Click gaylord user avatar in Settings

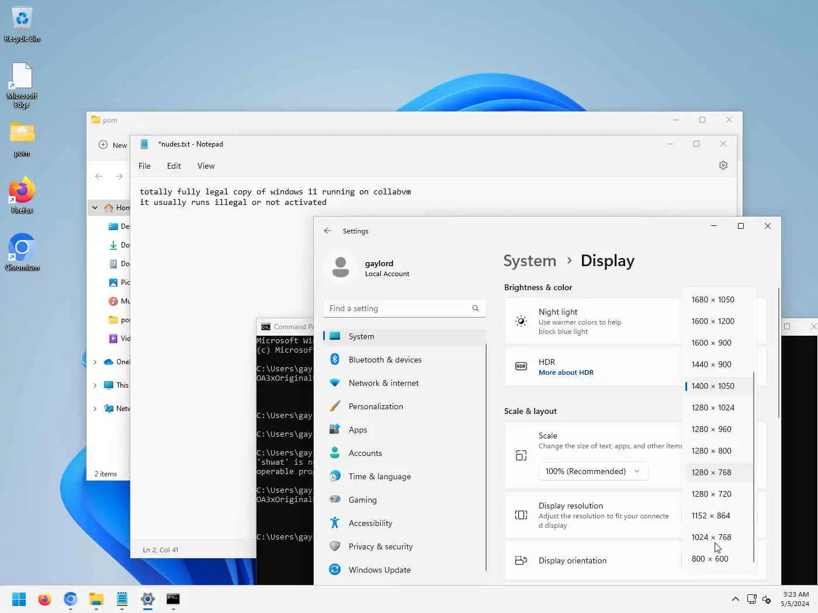click(341, 267)
